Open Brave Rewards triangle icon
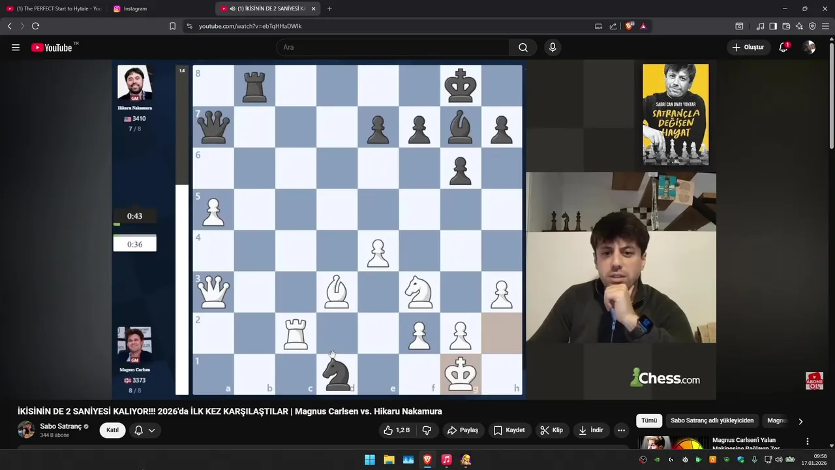Screen dimensions: 835x470 (x=643, y=26)
